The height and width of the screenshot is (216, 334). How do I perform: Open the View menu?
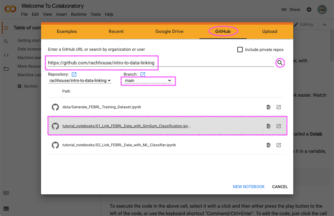[47, 14]
